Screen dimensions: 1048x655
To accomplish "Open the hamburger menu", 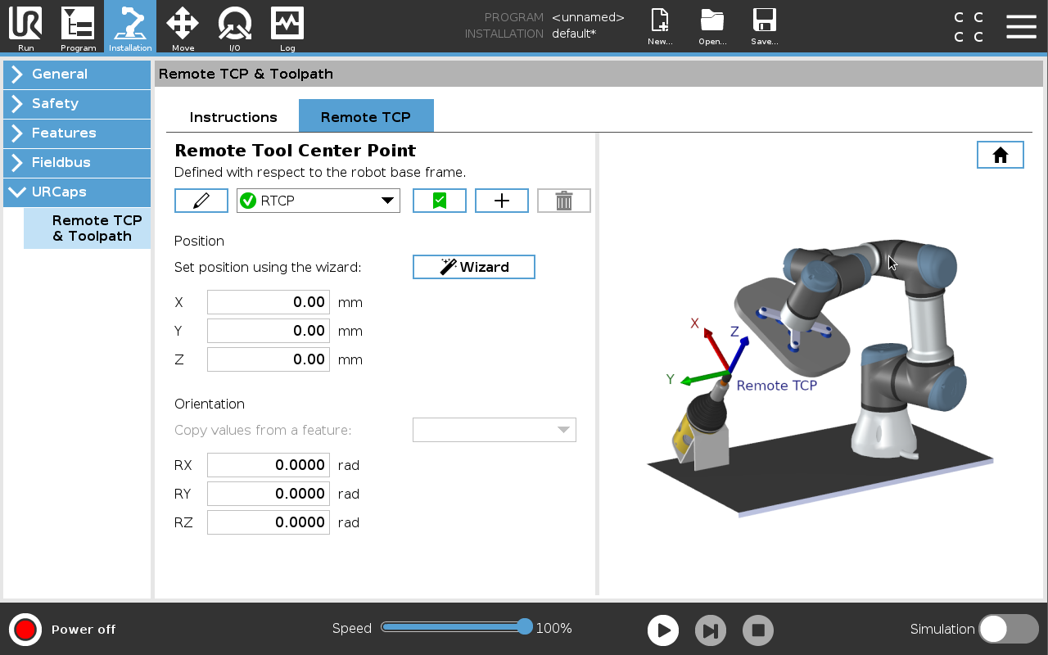I will click(1021, 26).
